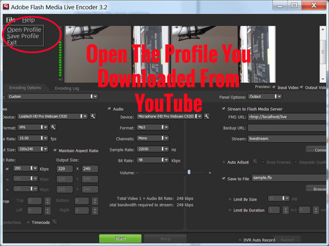Click the input video preview thumbnail
The height and width of the screenshot is (246, 329).
[x=117, y=54]
